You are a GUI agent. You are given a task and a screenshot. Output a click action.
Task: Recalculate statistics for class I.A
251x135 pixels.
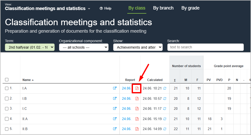click(x=165, y=88)
